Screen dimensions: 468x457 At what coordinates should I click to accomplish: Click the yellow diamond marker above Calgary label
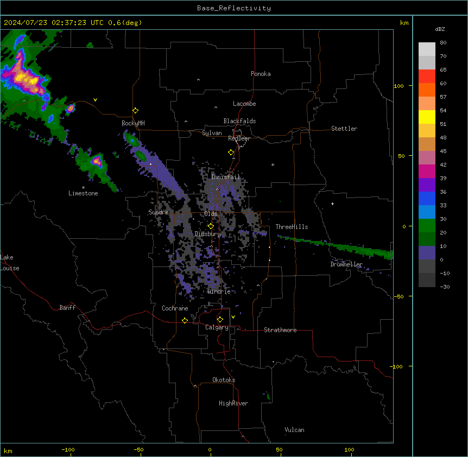[220, 320]
